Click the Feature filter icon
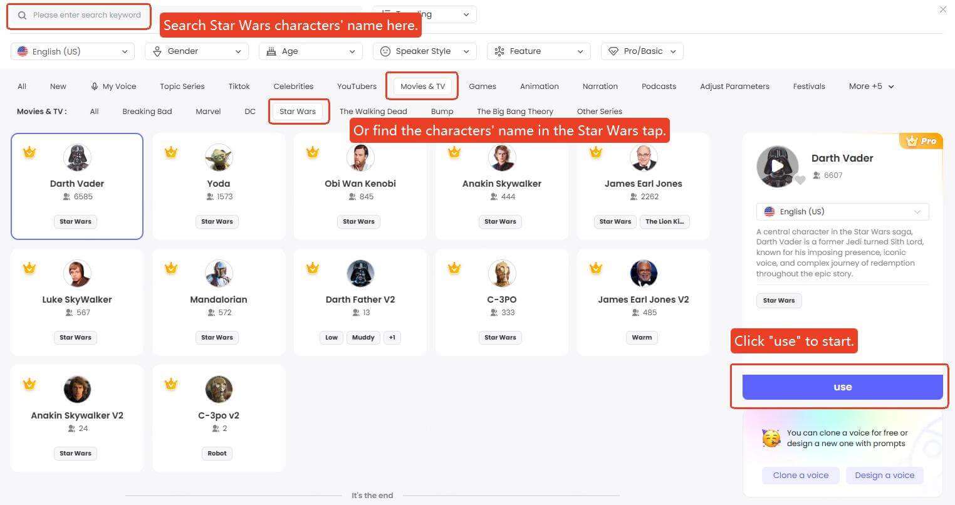 pyautogui.click(x=499, y=51)
